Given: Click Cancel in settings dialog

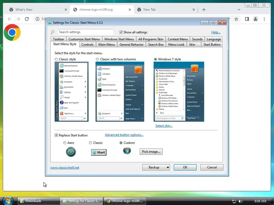Looking at the screenshot, I should point(212,167).
